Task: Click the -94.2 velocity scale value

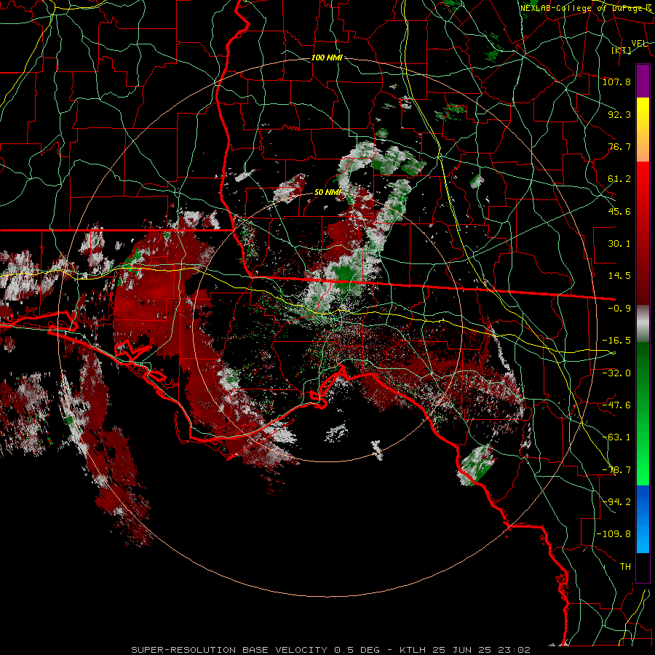Action: tap(616, 501)
